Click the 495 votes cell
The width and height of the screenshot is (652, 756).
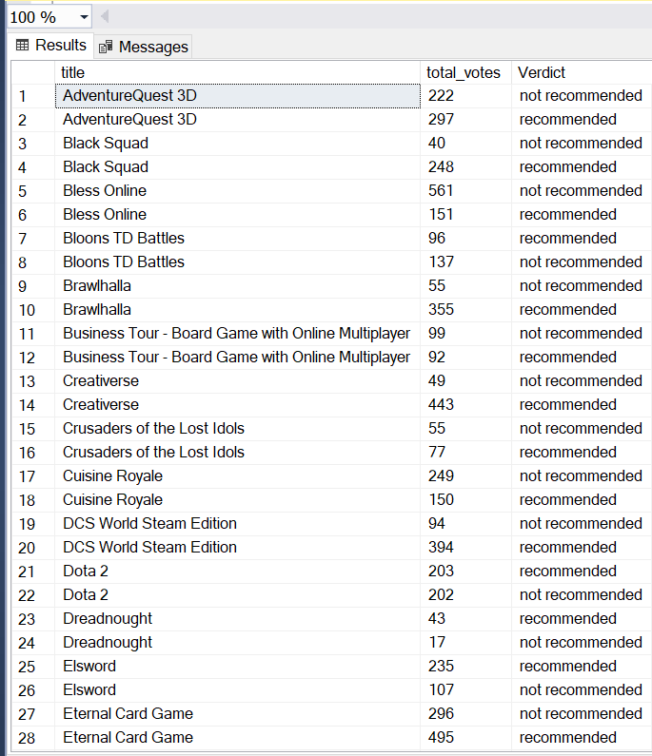pos(465,738)
